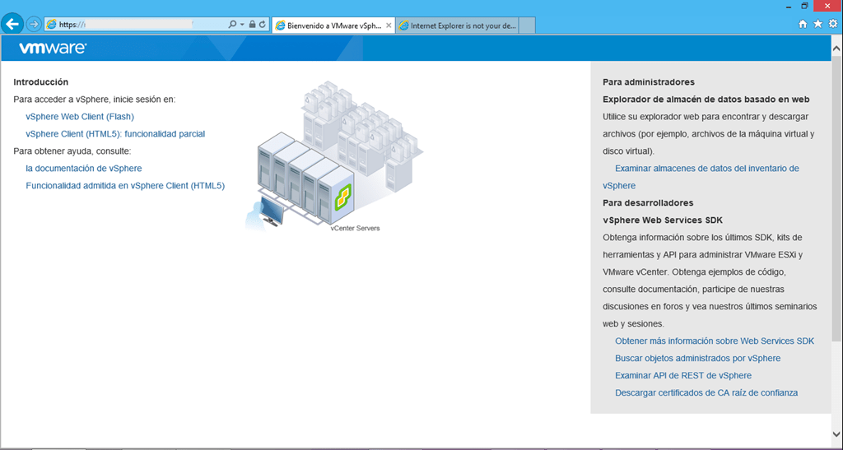
Task: Click the browser Forward arrow button
Action: point(33,24)
